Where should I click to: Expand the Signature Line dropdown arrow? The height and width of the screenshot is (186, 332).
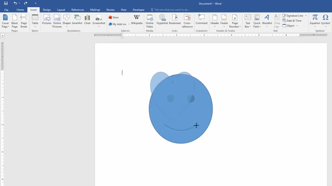point(306,16)
